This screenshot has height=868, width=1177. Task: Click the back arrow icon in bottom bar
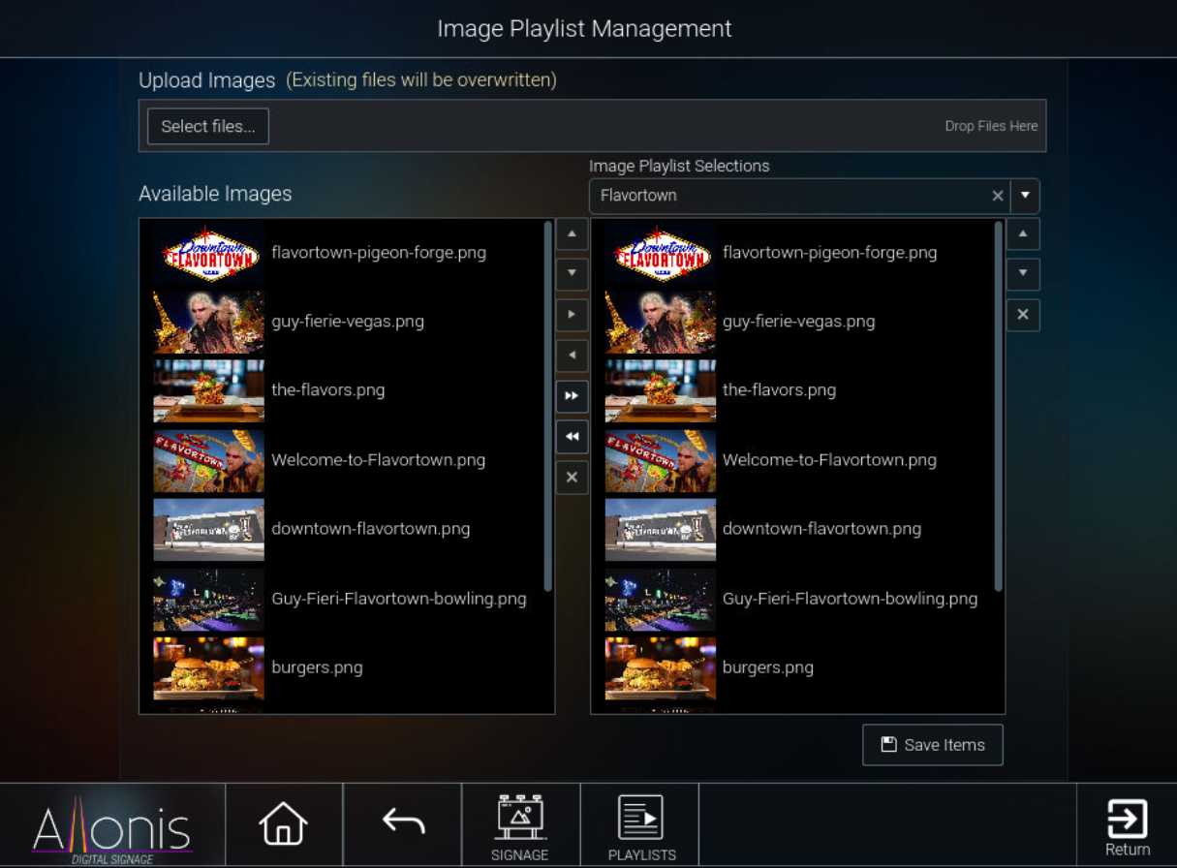pyautogui.click(x=403, y=821)
